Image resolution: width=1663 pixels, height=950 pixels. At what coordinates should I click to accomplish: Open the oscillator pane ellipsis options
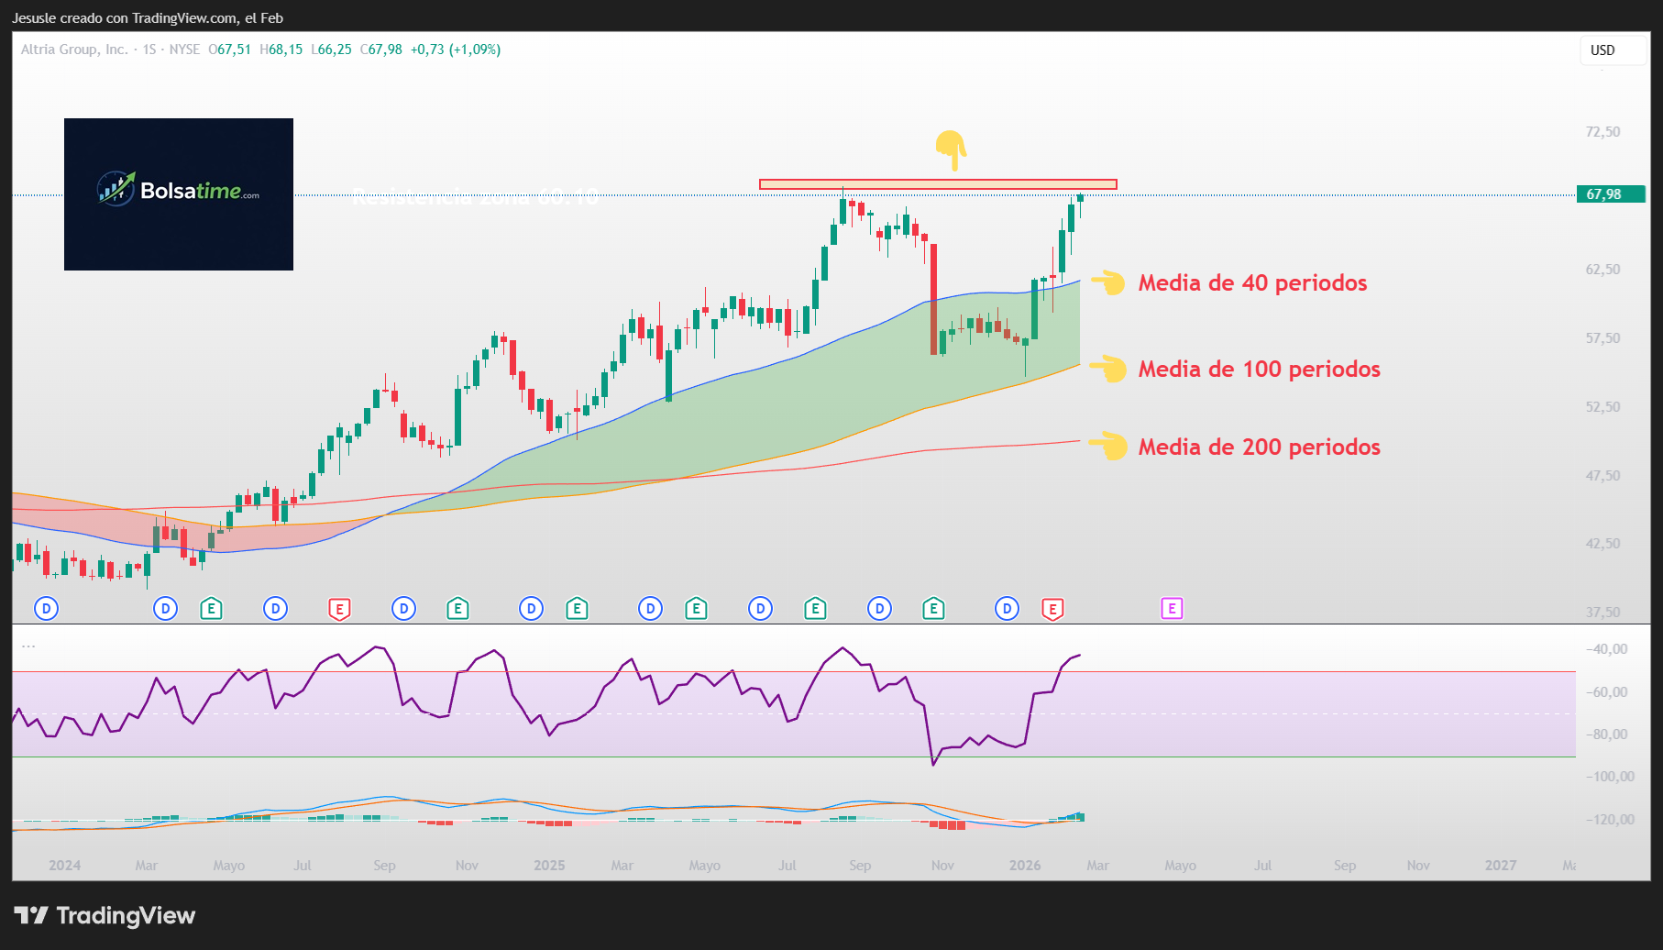tap(28, 645)
